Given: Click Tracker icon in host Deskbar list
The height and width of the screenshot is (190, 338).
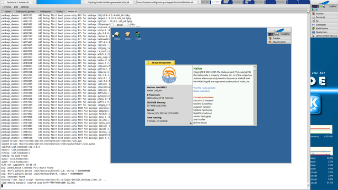Looking at the screenshot, I should tap(313, 14).
